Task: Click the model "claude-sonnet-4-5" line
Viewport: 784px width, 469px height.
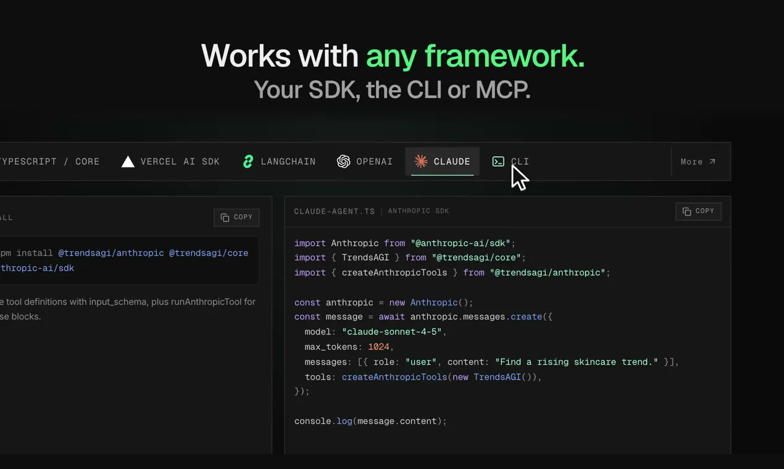Action: click(x=375, y=332)
